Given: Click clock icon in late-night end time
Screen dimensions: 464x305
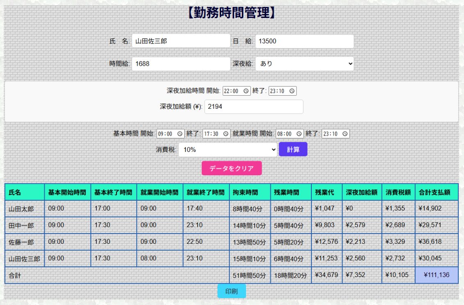Looking at the screenshot, I should (292, 91).
